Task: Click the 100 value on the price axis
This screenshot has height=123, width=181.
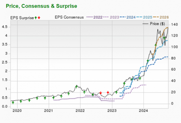Action: (174, 47)
